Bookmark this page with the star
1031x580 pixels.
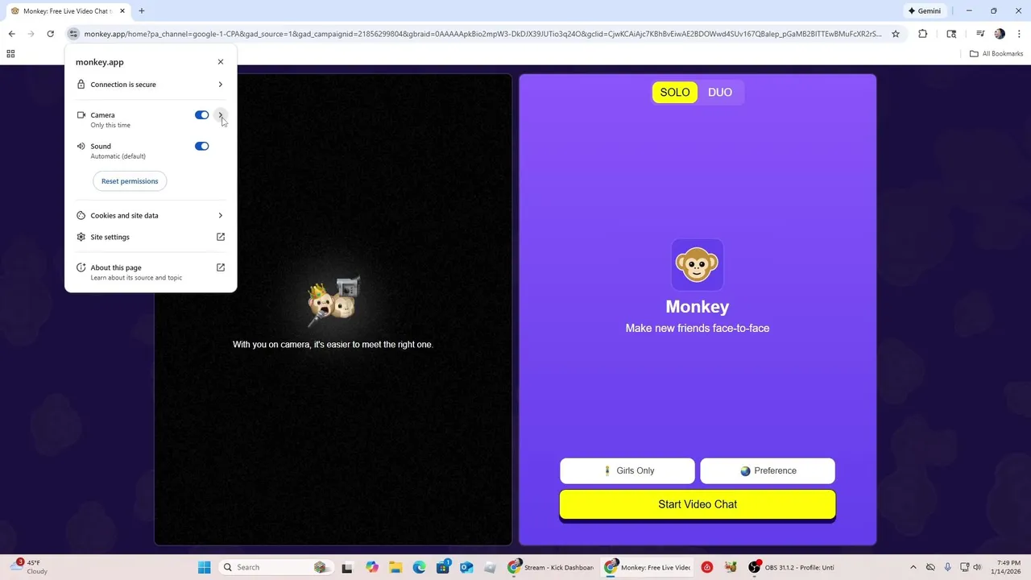click(896, 34)
